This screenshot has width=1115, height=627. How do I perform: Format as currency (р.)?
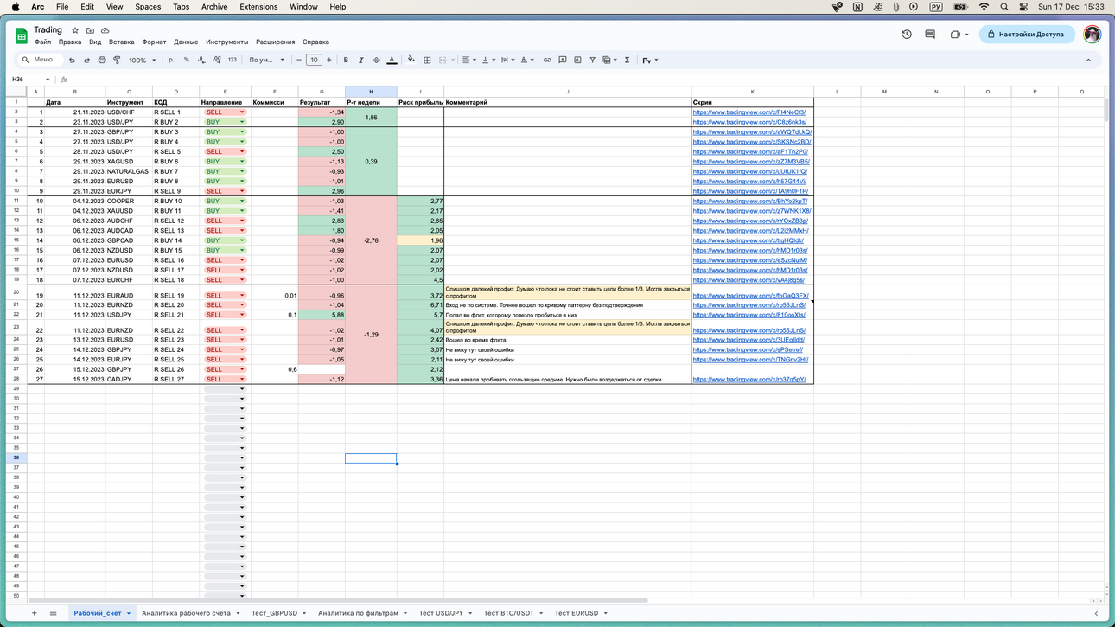pos(171,61)
